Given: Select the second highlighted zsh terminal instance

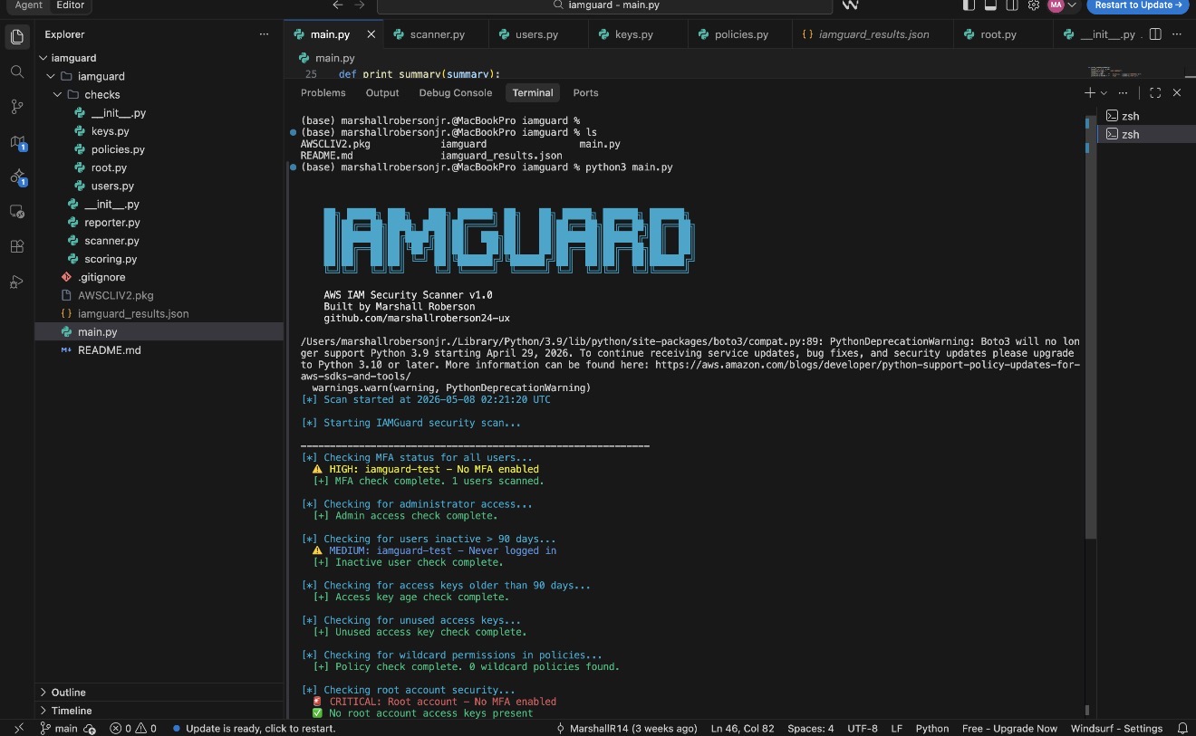Looking at the screenshot, I should tap(1146, 134).
